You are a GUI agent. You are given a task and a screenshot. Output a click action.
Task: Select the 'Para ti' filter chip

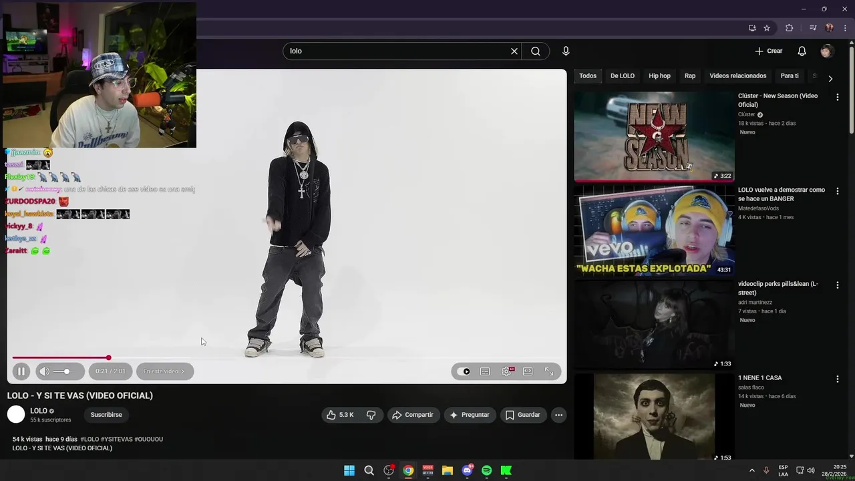[790, 76]
